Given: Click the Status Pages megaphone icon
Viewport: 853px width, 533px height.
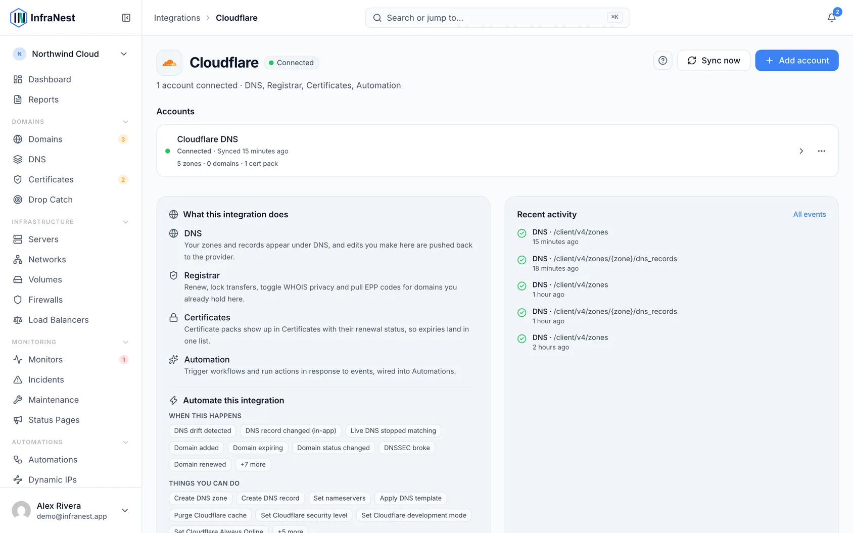Looking at the screenshot, I should [18, 420].
